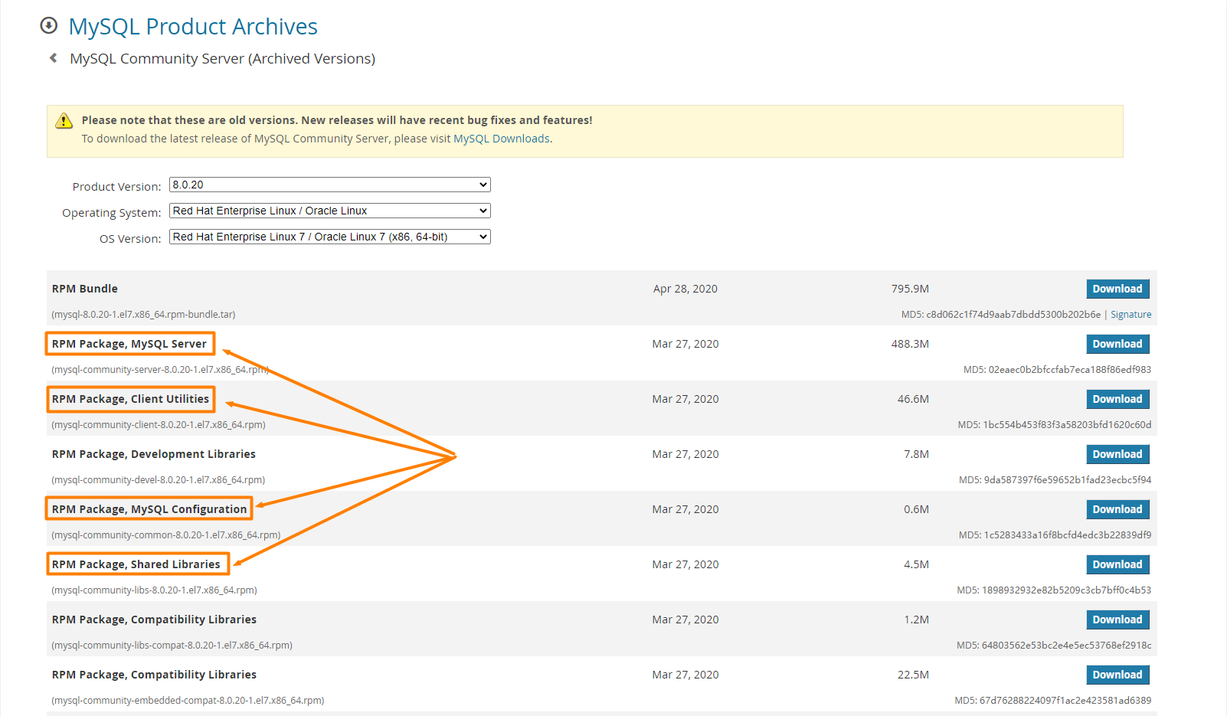
Task: Open the Product Version dropdown showing 8.0.20
Action: [329, 185]
